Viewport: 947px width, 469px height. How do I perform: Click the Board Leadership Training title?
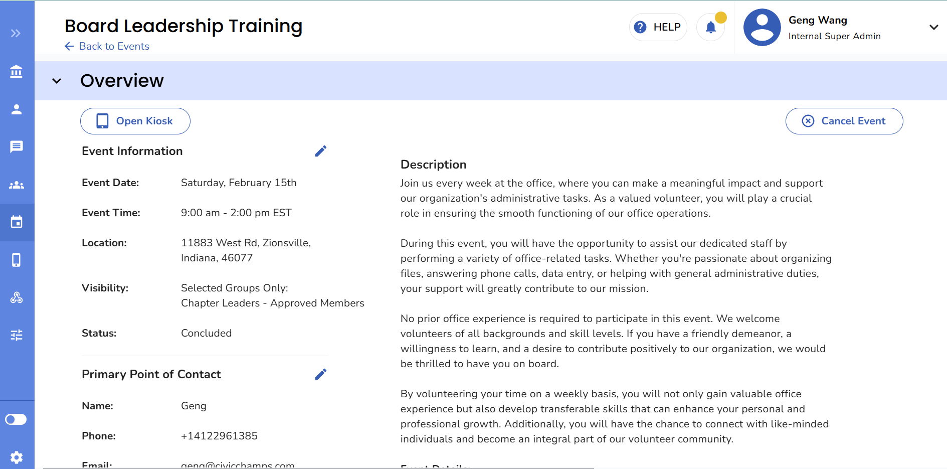(x=183, y=26)
